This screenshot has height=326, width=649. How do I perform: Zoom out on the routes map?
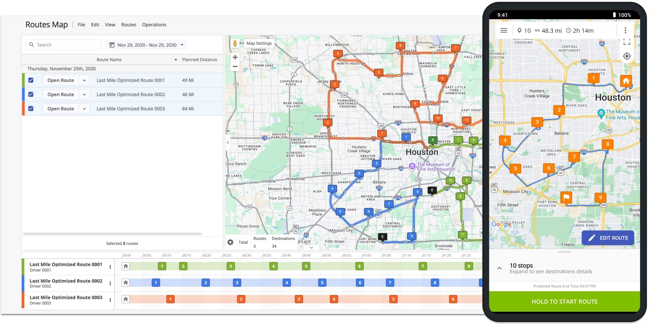pos(235,66)
